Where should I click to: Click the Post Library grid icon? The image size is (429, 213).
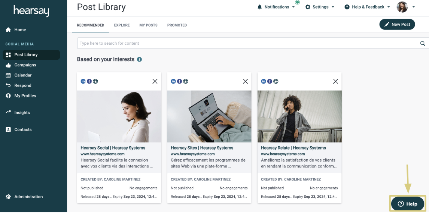[x=8, y=55]
